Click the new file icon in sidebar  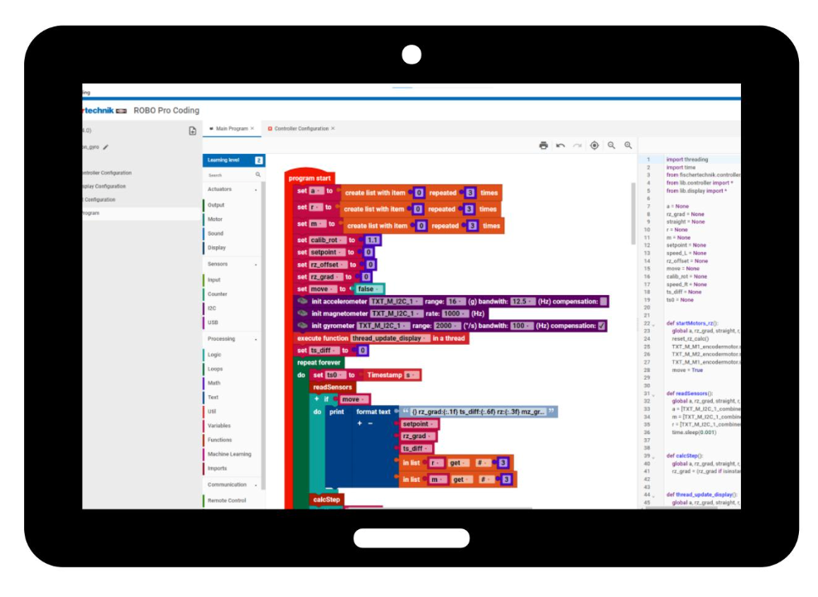tap(192, 131)
